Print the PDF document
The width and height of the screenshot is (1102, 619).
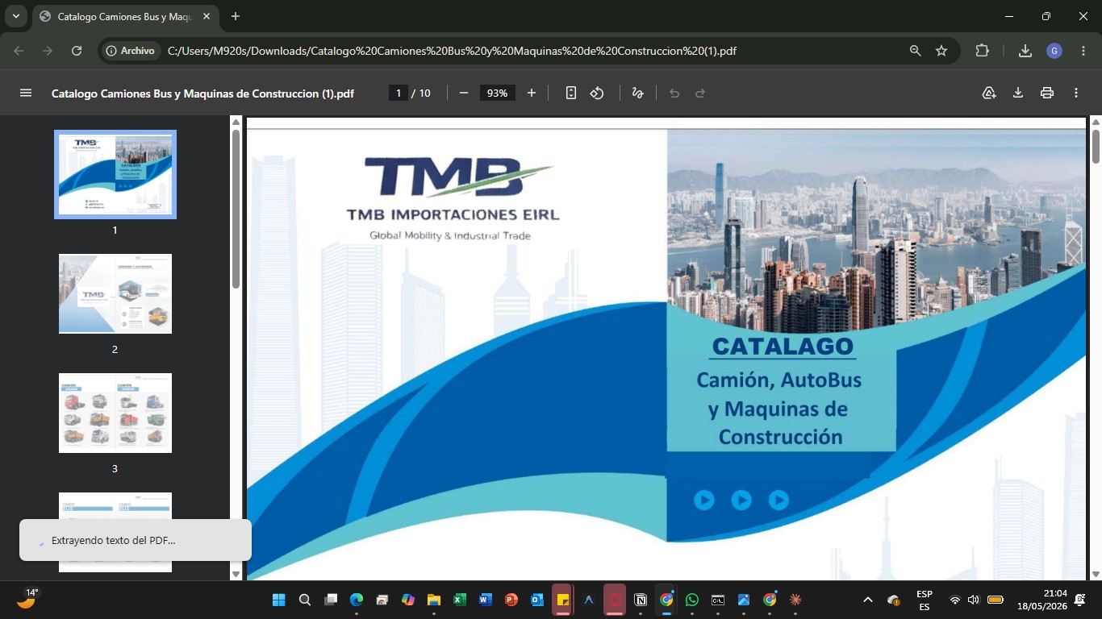pos(1047,93)
